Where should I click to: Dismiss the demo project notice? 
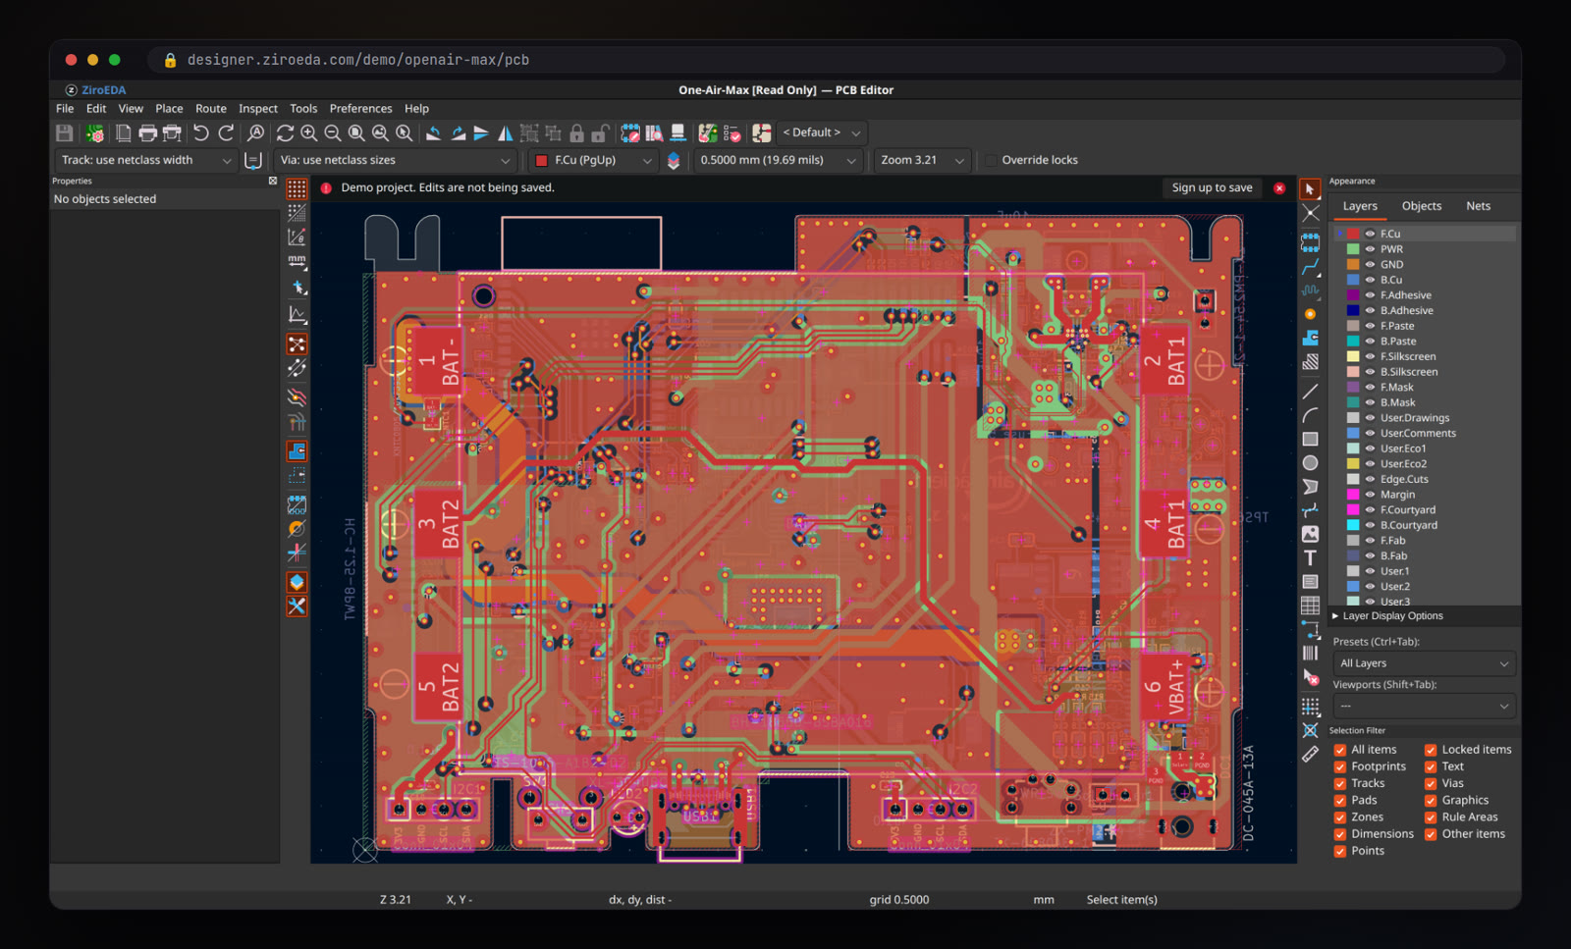click(x=1279, y=187)
